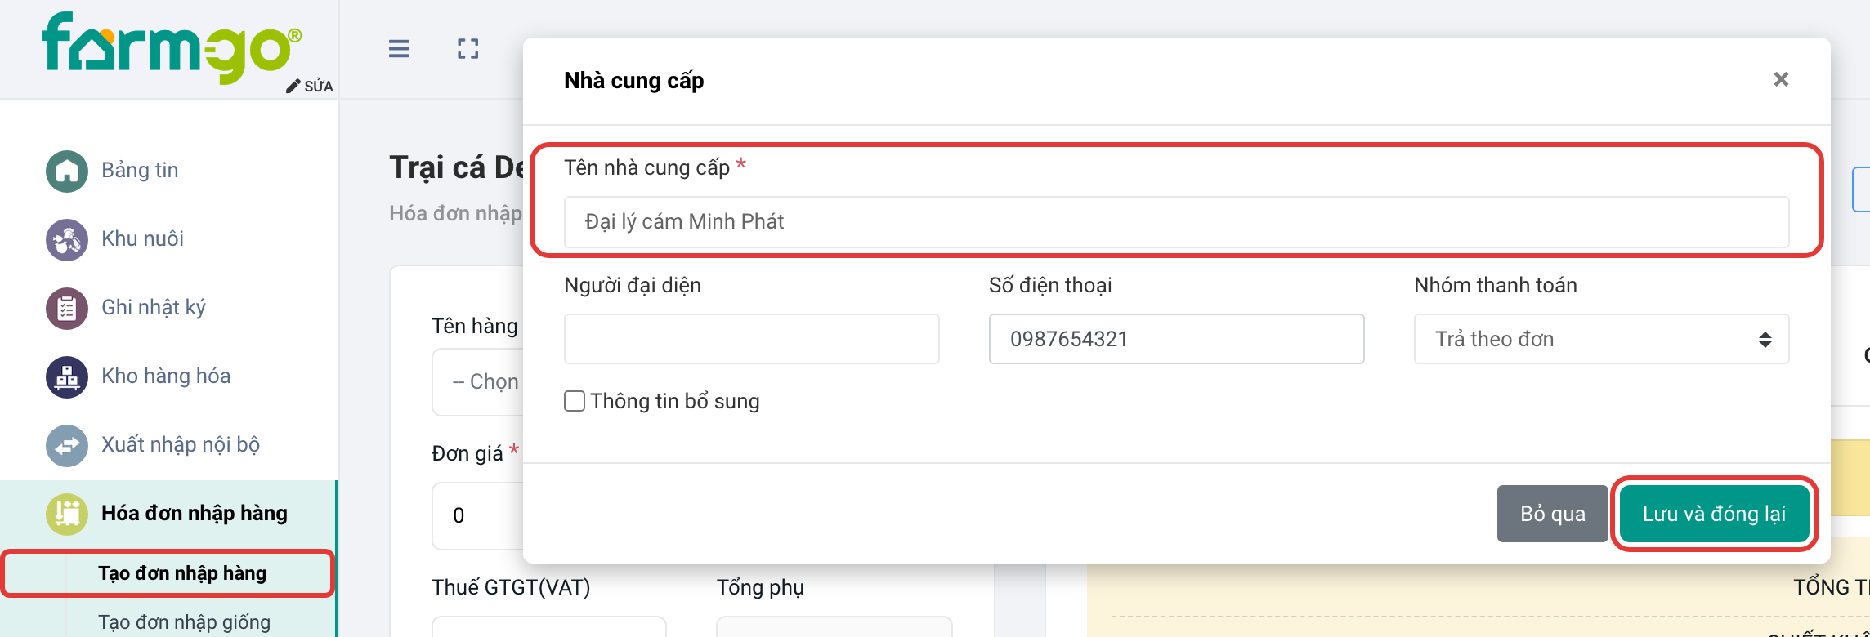The image size is (1870, 637).
Task: Click the Thuế GTGT(VAT) label
Action: [x=511, y=587]
